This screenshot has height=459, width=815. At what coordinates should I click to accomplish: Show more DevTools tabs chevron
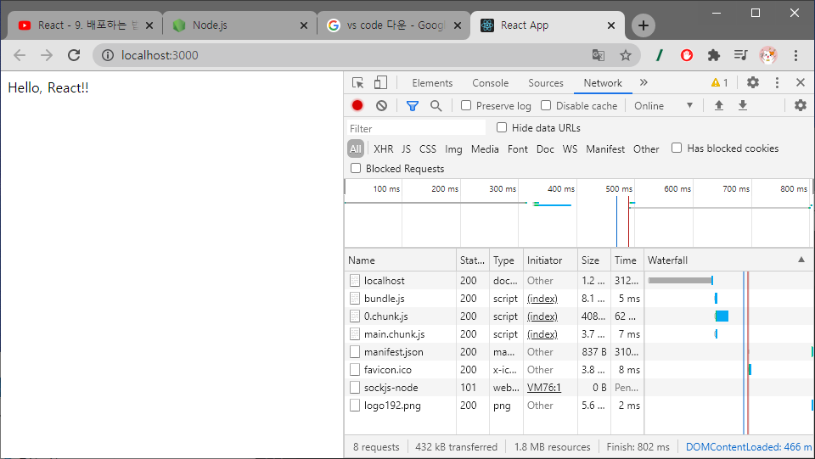(644, 82)
